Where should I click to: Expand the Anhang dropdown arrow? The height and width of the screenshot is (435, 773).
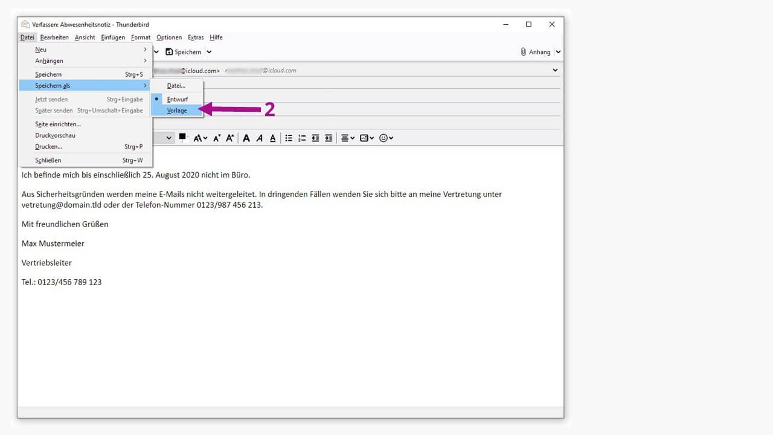tap(558, 52)
